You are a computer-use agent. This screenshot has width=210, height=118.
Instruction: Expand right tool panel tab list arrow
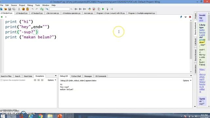point(191,76)
